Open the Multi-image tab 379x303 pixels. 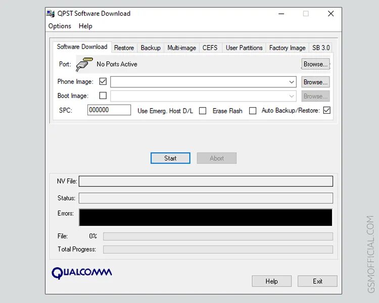click(182, 47)
